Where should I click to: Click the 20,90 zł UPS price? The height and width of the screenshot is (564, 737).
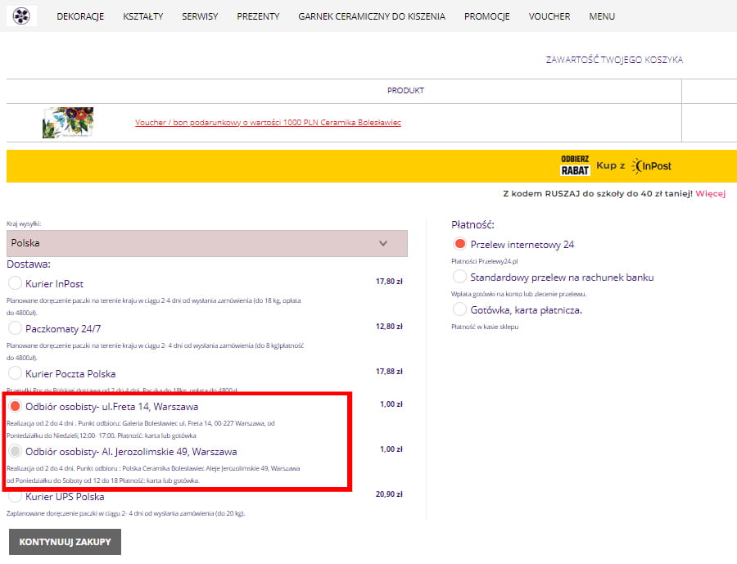[x=389, y=494]
